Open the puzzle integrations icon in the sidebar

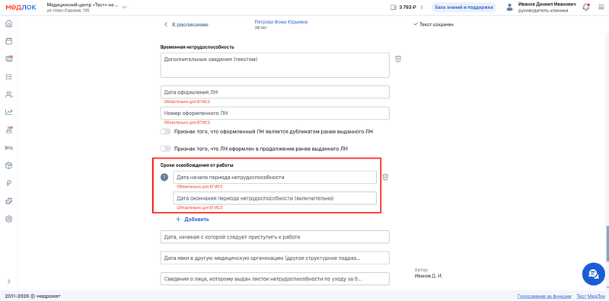9,201
